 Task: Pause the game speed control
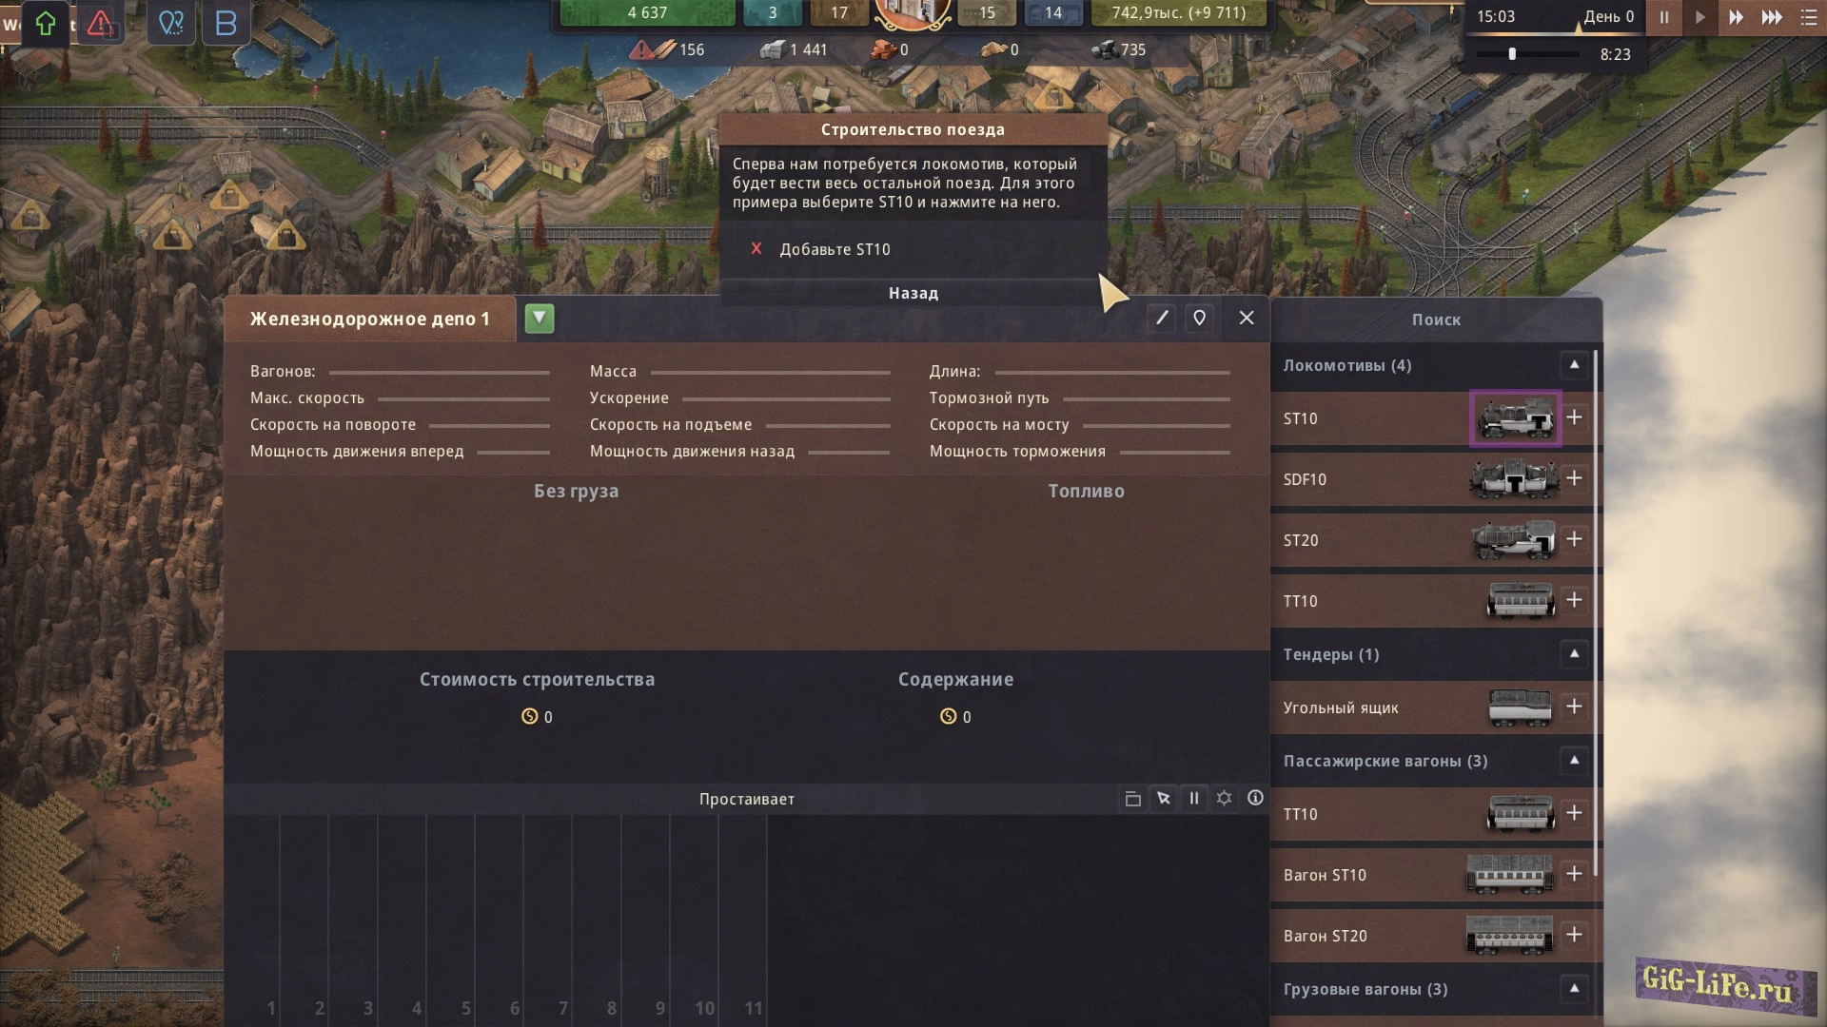tap(1664, 17)
